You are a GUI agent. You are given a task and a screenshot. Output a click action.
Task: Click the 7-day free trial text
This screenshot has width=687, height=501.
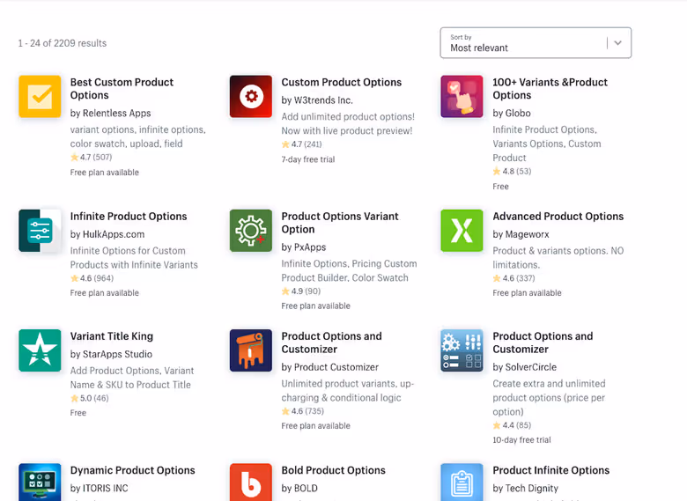(308, 159)
